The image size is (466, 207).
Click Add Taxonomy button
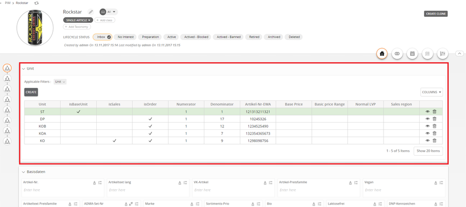(77, 27)
